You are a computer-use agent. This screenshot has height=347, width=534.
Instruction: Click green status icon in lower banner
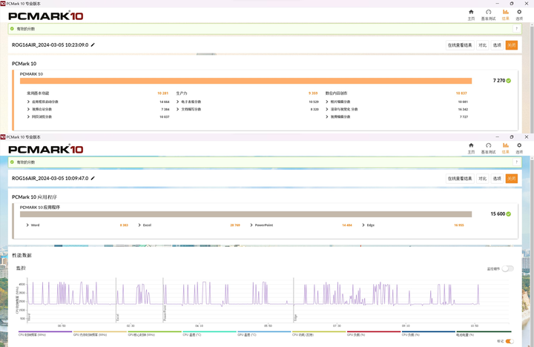(x=12, y=162)
